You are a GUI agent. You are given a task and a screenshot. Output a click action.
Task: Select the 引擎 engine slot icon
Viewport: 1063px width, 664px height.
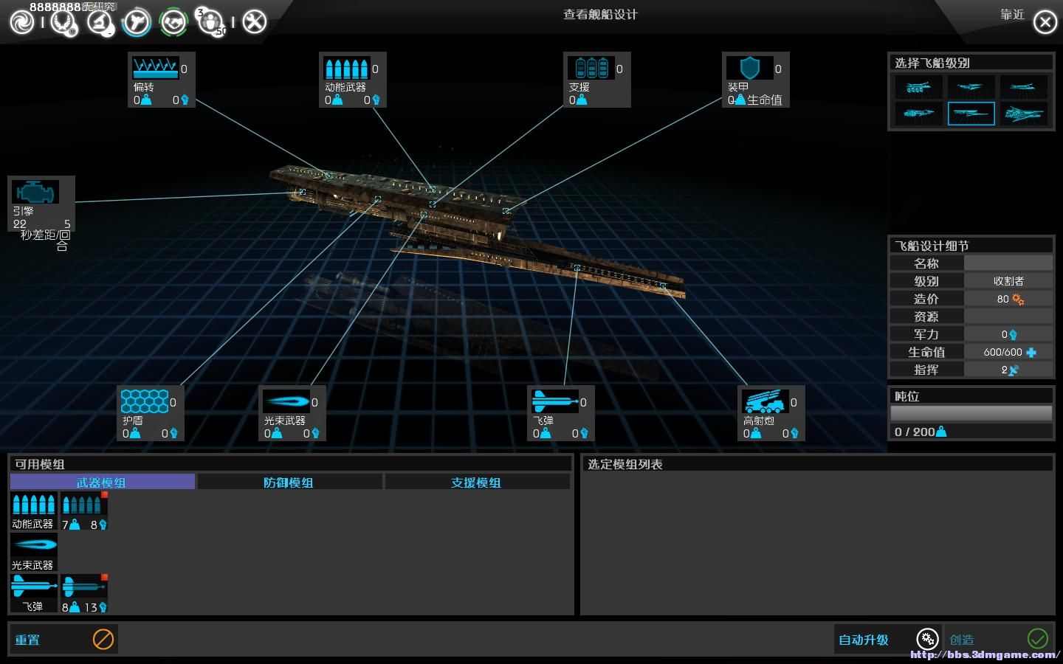pyautogui.click(x=35, y=192)
